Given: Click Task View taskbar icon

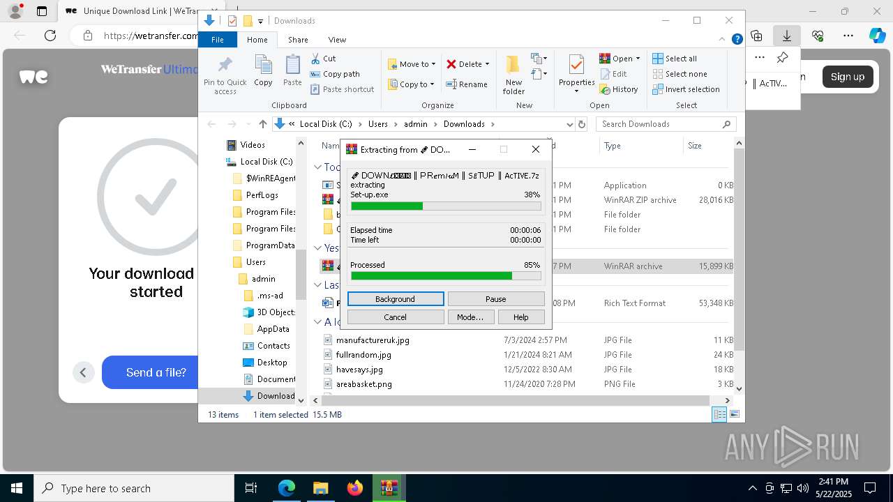Looking at the screenshot, I should (x=252, y=488).
